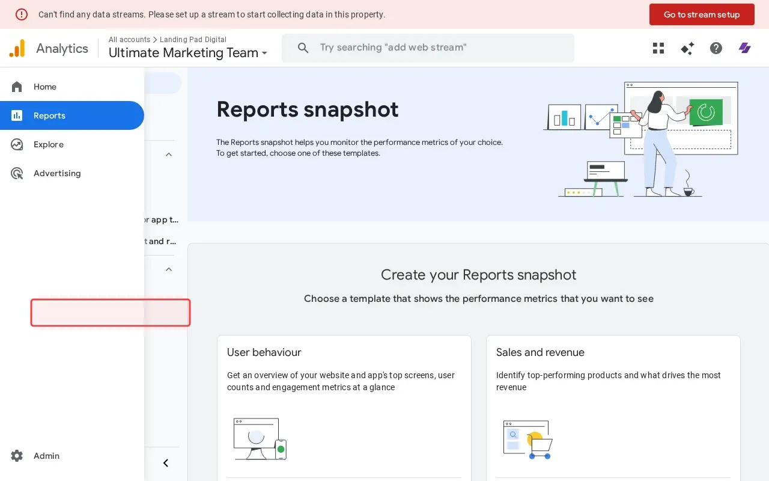
Task: Click the search magnifier icon
Action: click(x=303, y=47)
